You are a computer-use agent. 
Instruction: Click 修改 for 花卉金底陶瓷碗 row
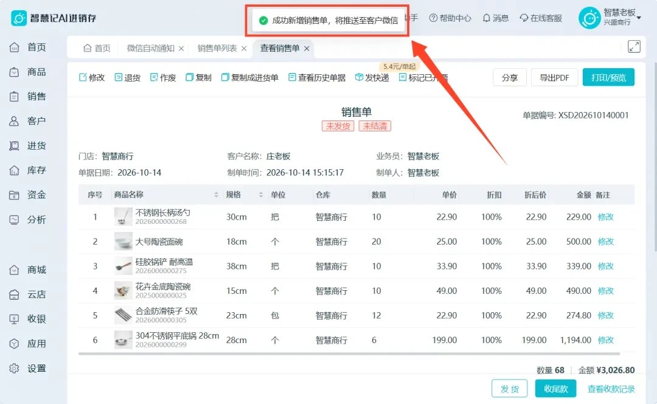pos(605,291)
